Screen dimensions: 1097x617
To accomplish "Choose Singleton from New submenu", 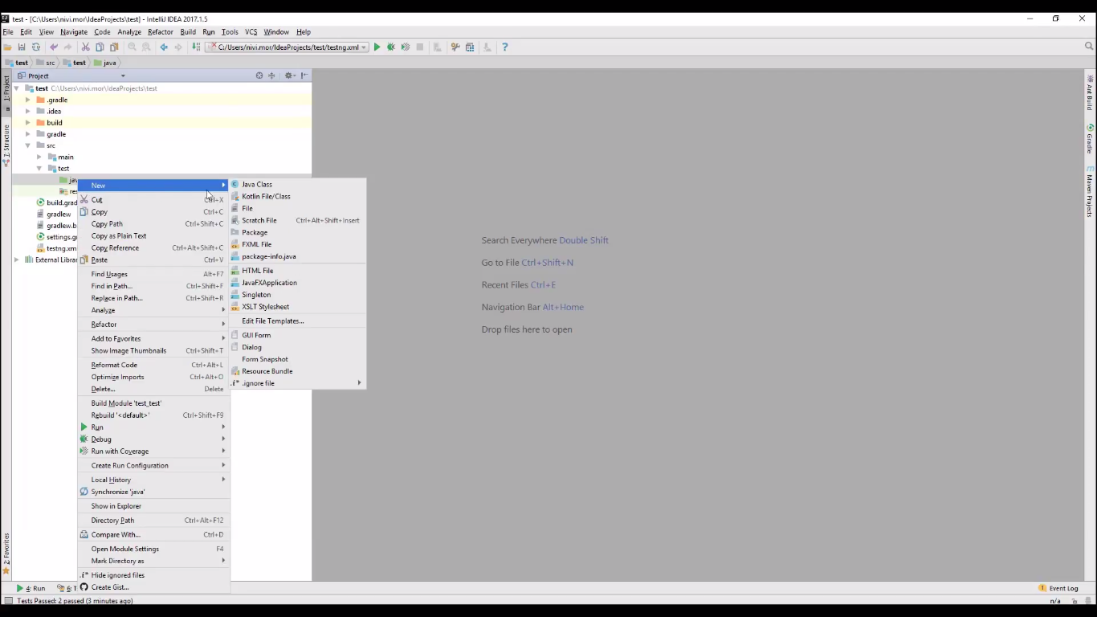I will point(298,295).
